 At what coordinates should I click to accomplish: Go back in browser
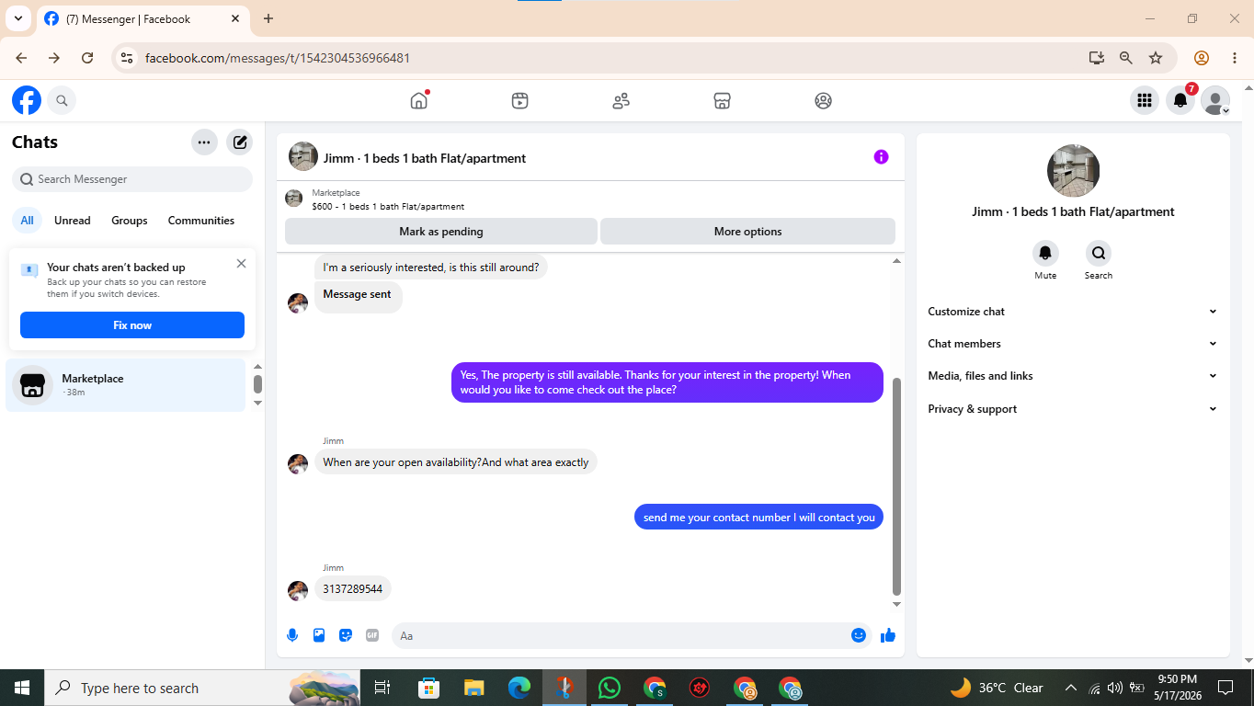pos(21,58)
